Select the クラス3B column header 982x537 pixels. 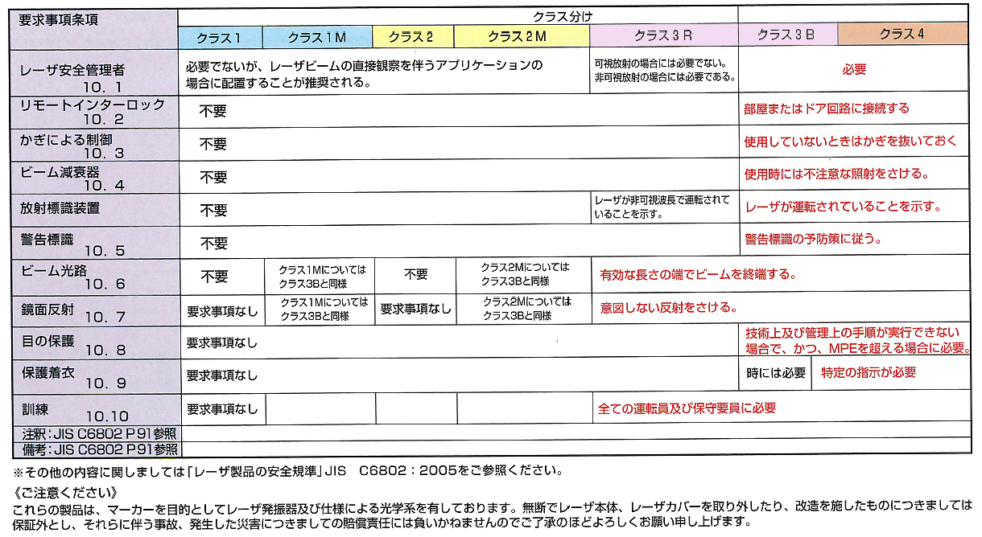point(786,35)
